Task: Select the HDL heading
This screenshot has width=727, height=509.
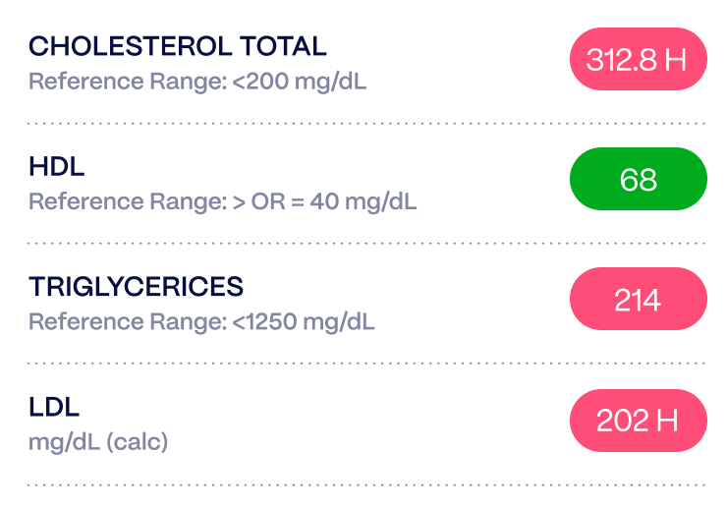Action: [x=57, y=167]
